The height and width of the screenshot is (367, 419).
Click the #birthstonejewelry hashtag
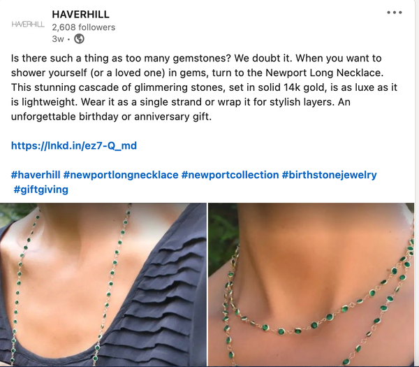coord(329,175)
